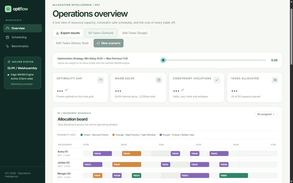Select orange task T0037 block
This screenshot has width=293, height=183.
127,164
